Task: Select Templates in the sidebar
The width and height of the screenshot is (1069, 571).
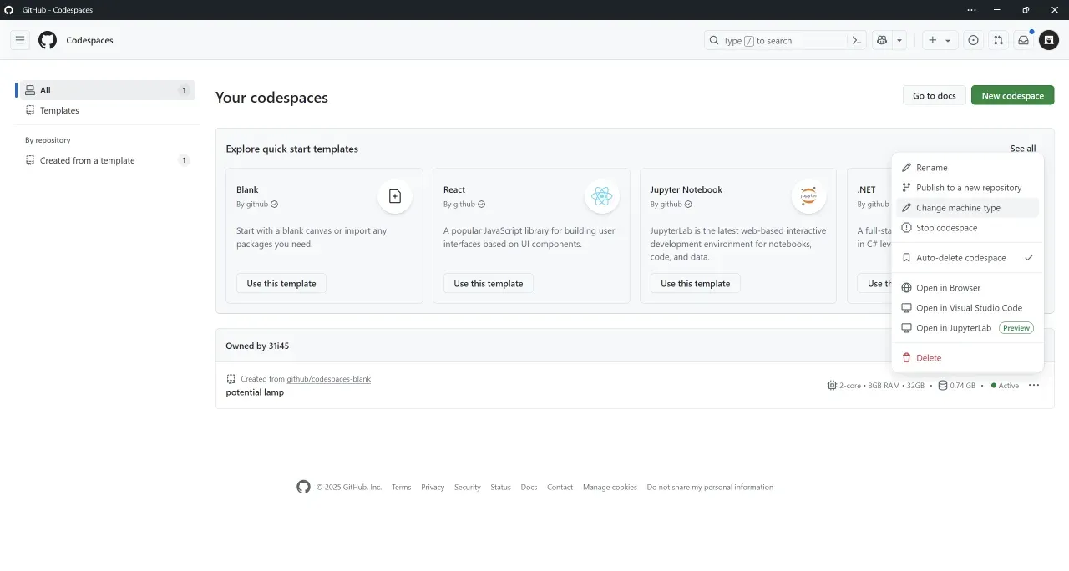Action: coord(106,110)
